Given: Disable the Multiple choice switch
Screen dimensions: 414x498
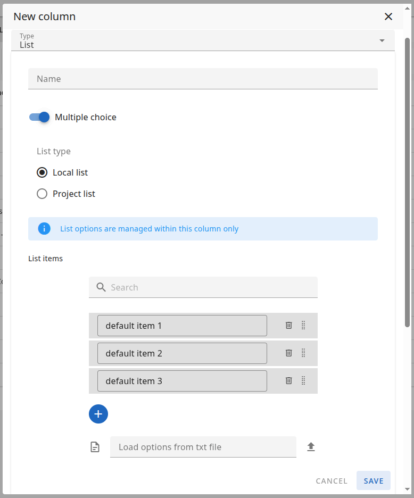Looking at the screenshot, I should point(39,117).
